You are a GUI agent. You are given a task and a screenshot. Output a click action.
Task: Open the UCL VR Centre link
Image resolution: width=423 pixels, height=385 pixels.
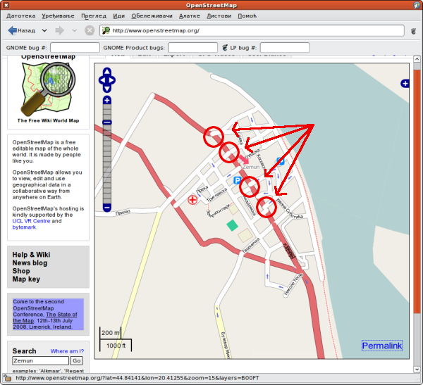pyautogui.click(x=31, y=221)
